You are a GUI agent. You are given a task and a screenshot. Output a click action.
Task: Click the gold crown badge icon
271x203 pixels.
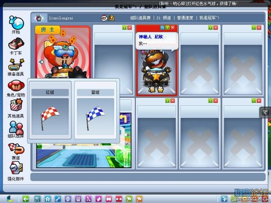(111, 18)
